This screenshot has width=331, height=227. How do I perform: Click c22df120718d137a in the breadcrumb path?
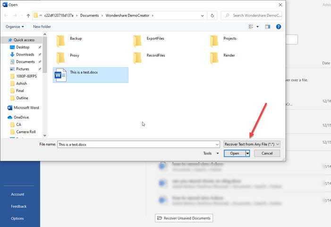point(59,16)
